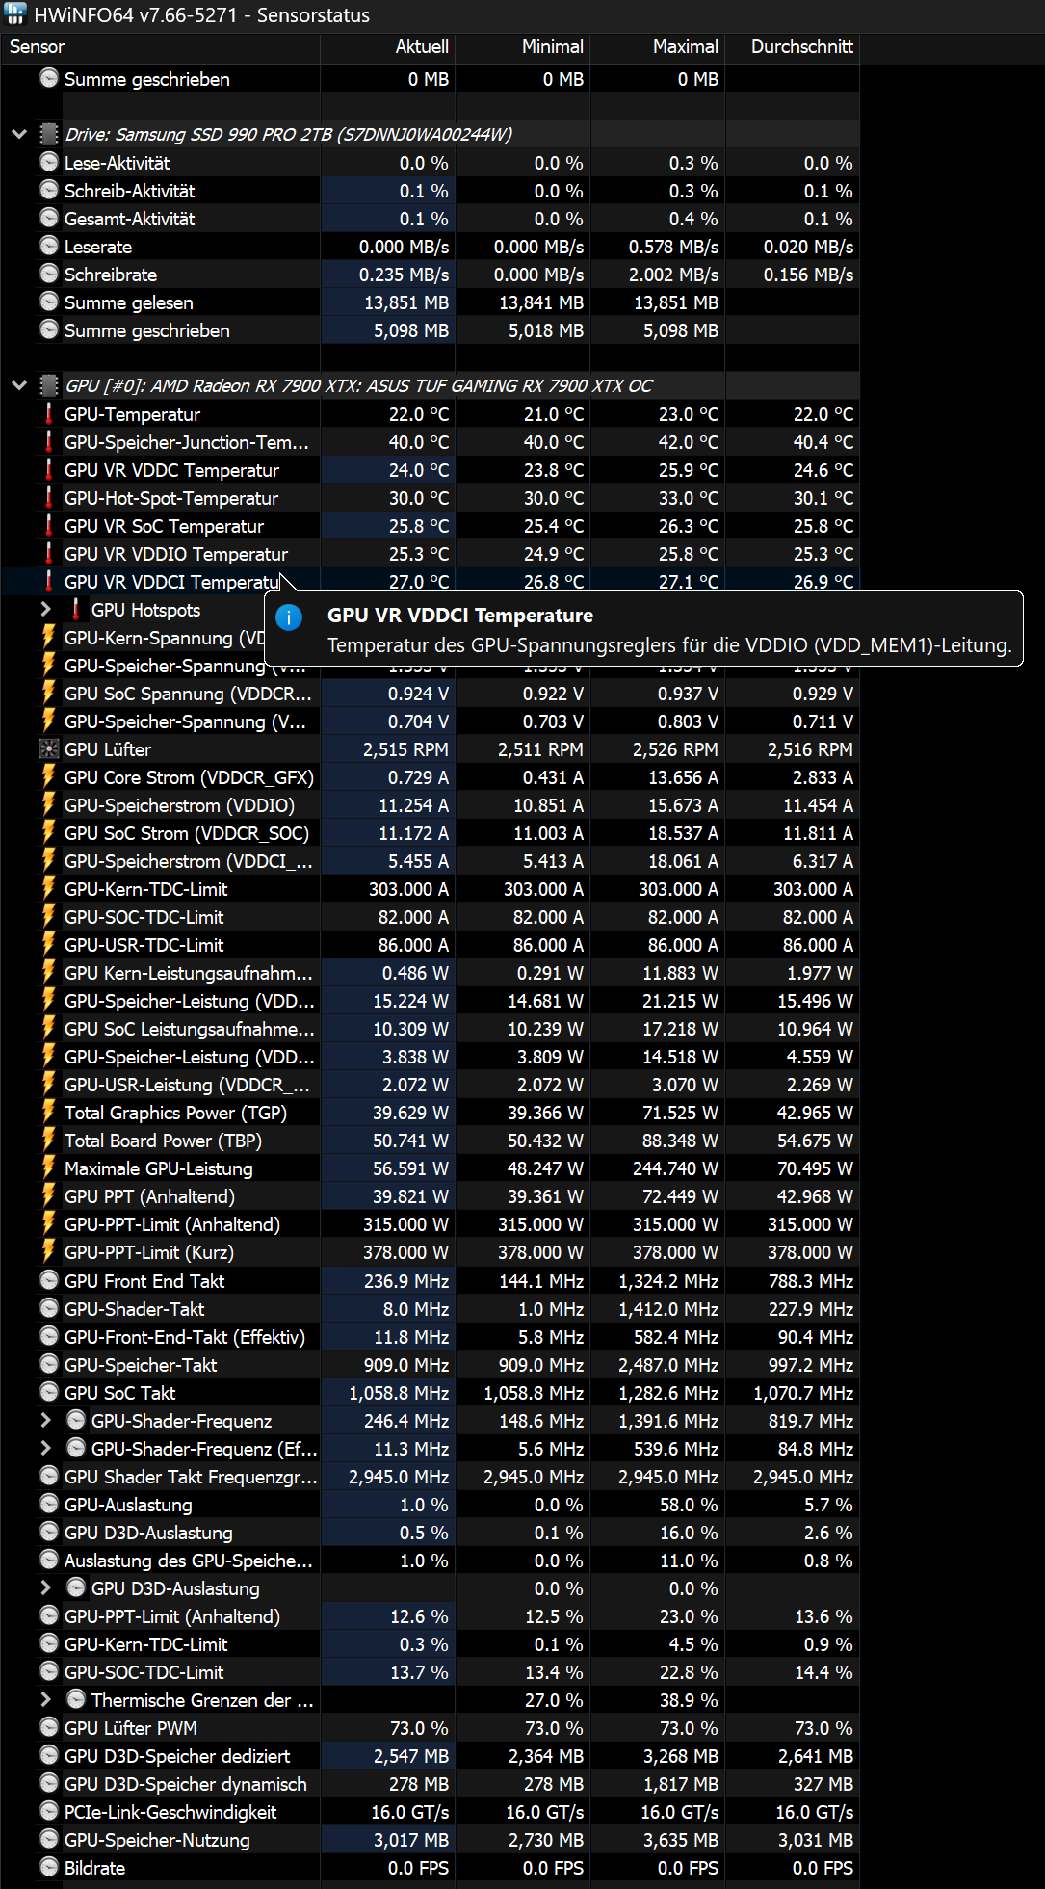Expand the Thermische Grenzen der subgroup

pyautogui.click(x=46, y=1699)
